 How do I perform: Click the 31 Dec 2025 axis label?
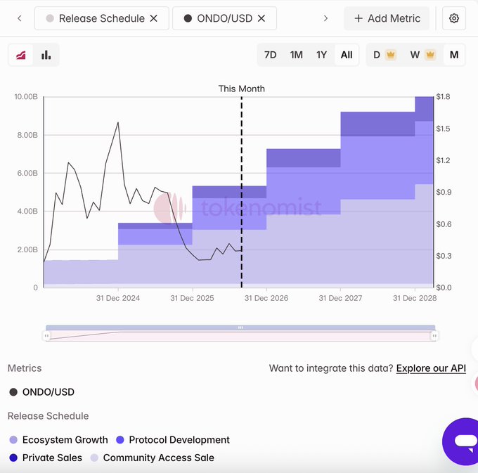point(192,298)
